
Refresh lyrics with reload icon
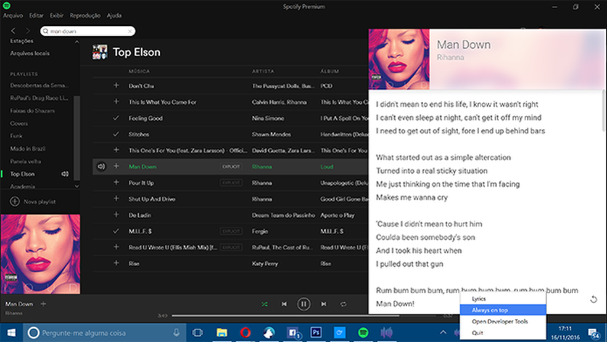(x=593, y=299)
